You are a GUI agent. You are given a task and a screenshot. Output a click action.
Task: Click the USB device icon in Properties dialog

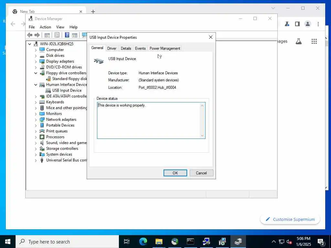tap(99, 61)
